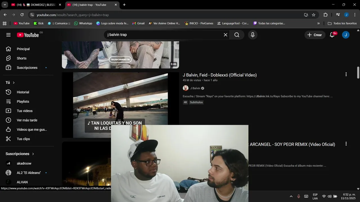This screenshot has width=360, height=202.
Task: Open Chrome profile avatar in toolbar
Action: click(x=346, y=15)
